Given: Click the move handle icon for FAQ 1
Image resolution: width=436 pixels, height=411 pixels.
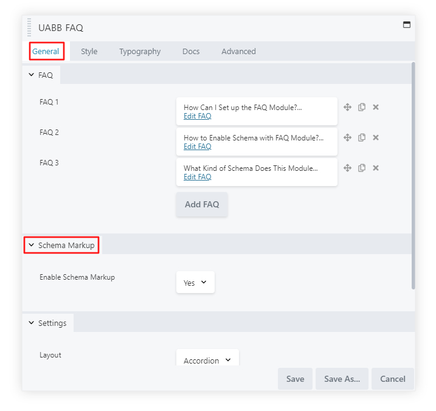Looking at the screenshot, I should (x=347, y=107).
